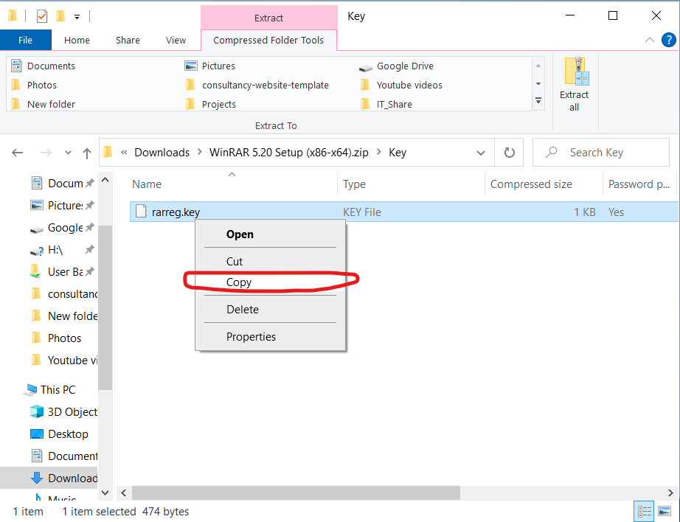
Task: Switch to Details view layout icon
Action: [x=645, y=512]
